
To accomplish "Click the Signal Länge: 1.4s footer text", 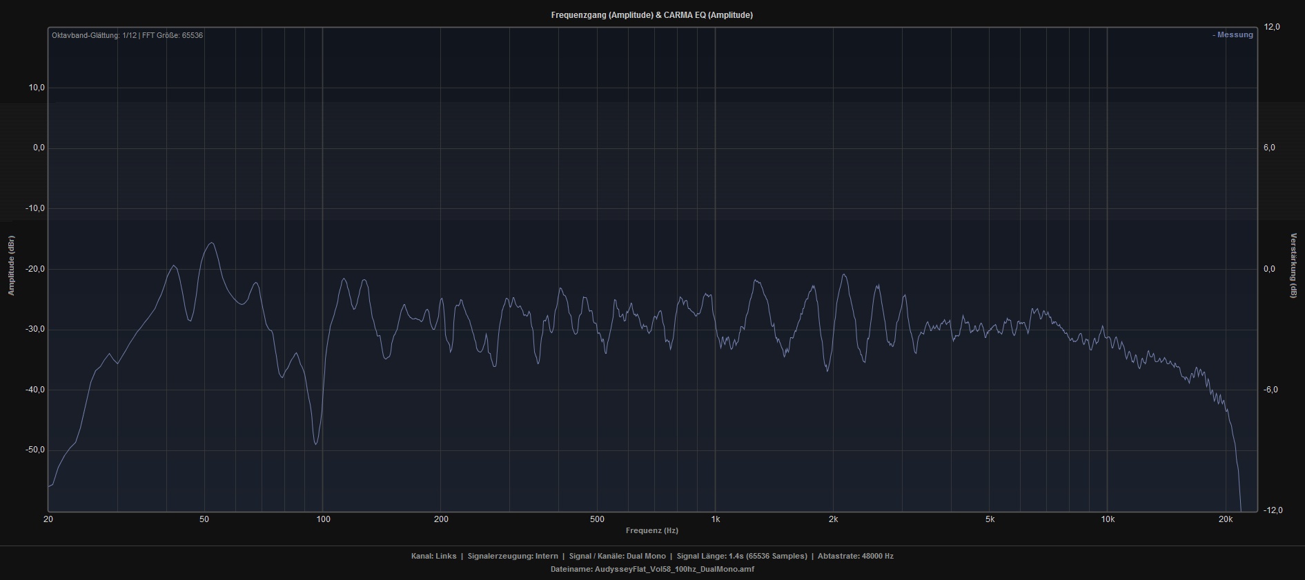I will (x=742, y=556).
